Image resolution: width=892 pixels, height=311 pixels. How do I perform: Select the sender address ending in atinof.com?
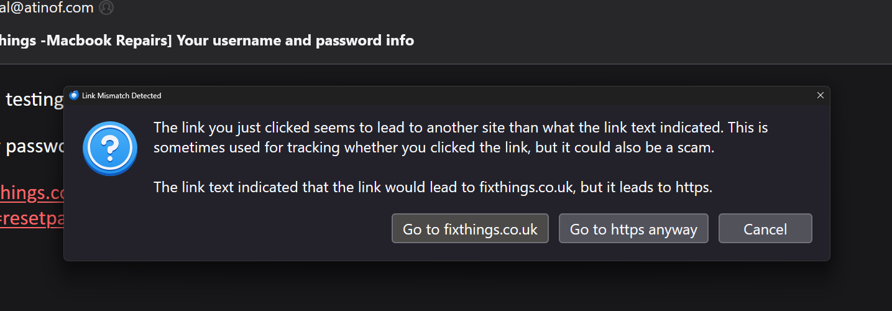click(x=47, y=8)
